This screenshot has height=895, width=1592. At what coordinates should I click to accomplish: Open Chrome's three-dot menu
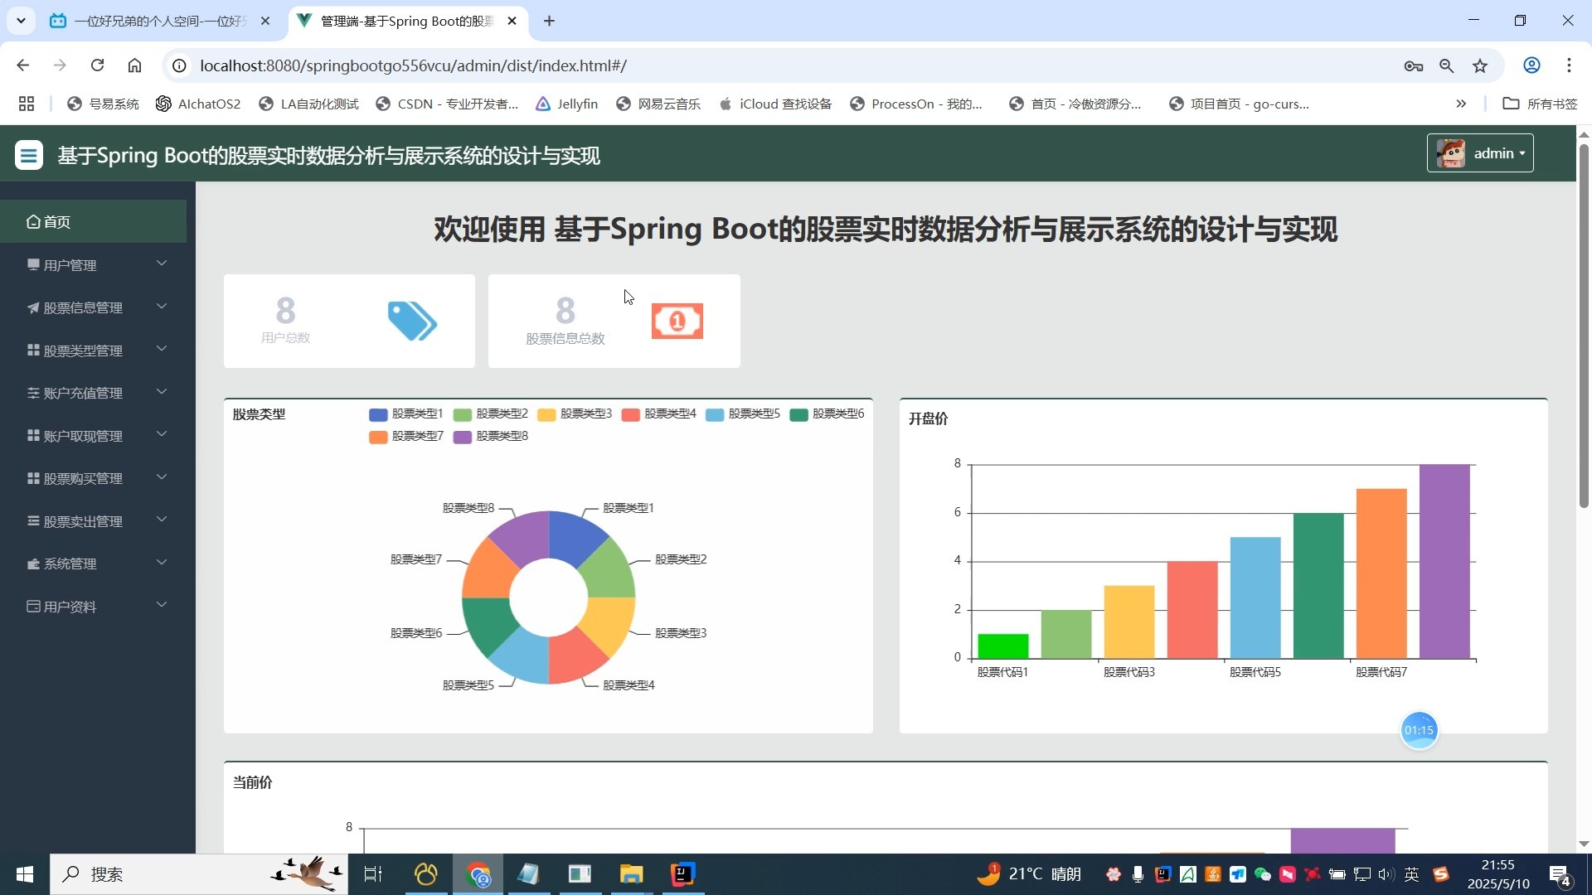1569,65
